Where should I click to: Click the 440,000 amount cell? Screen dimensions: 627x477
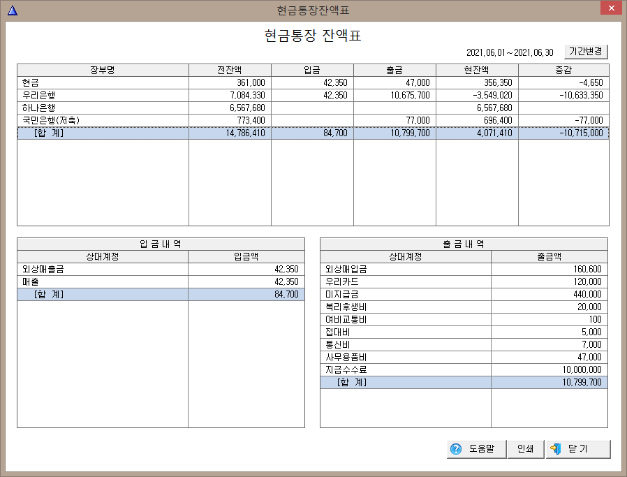tap(549, 294)
